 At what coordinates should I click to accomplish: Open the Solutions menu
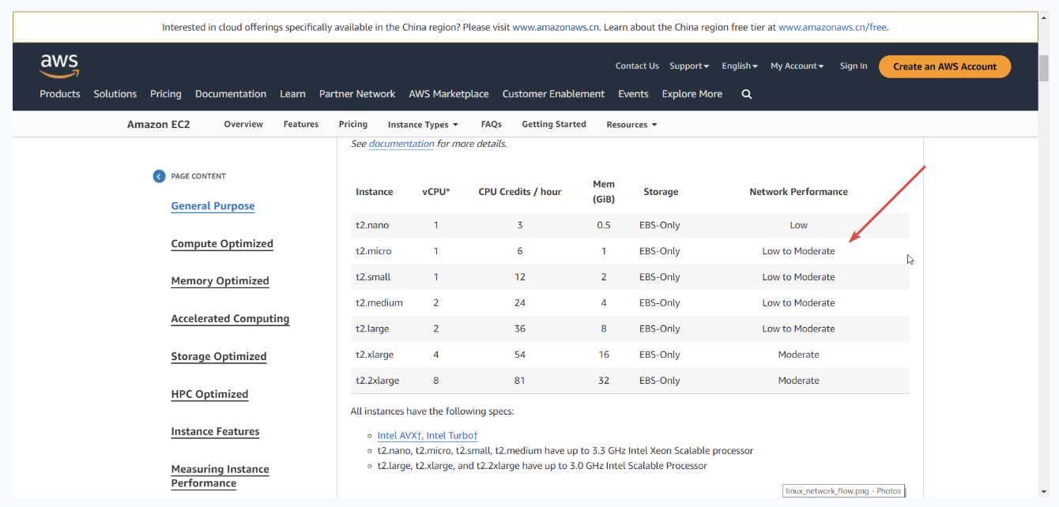tap(115, 94)
